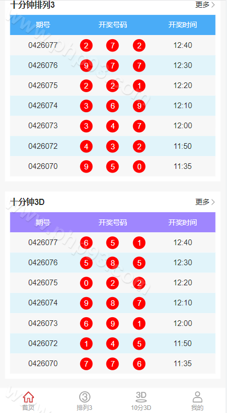Select 排列3 row for period 0426077

point(112,45)
